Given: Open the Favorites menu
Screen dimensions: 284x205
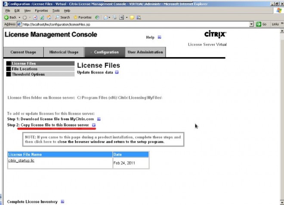Looking at the screenshot, I should tap(41, 11).
